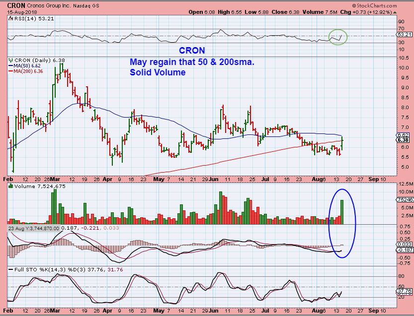
Task: Click the MA(200) 6.36 legend entry
Action: click(26, 71)
